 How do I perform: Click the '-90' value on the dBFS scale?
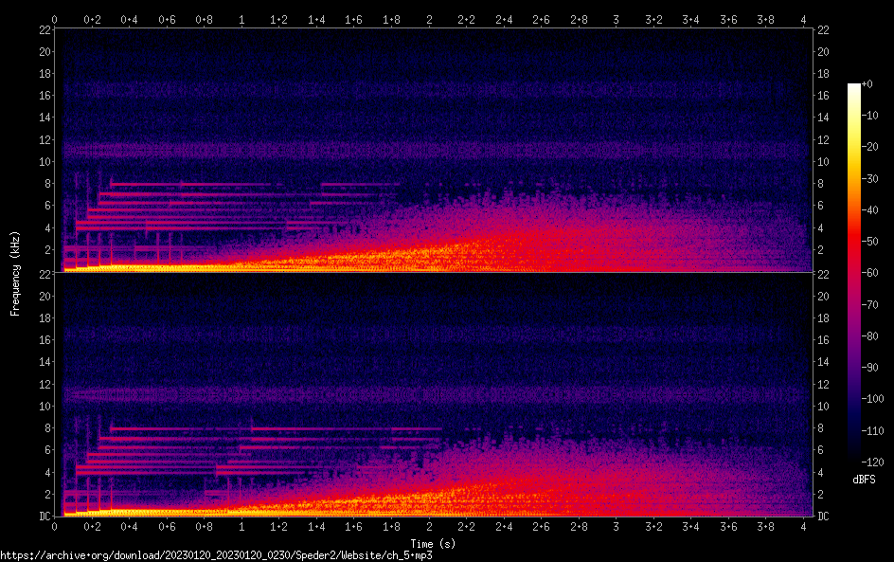pos(873,370)
